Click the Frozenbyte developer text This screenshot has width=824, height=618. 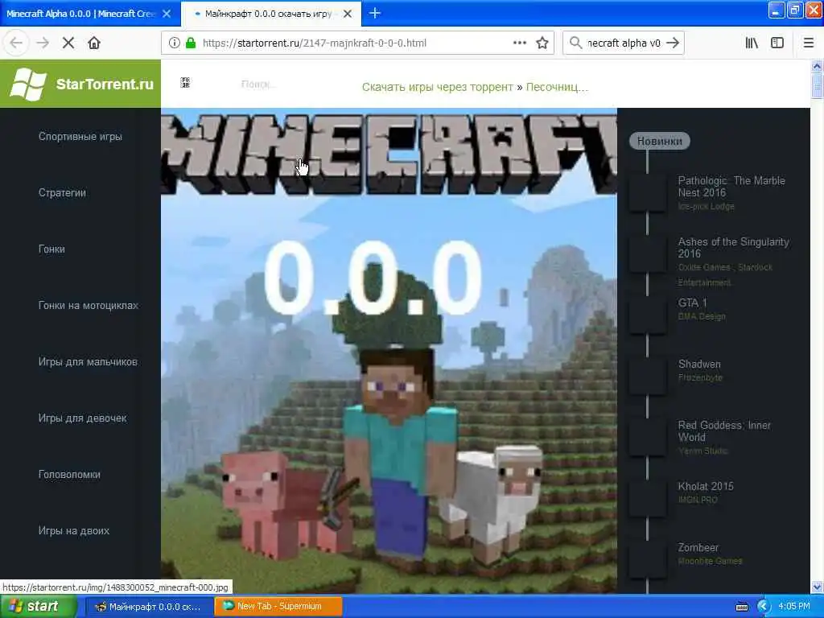pyautogui.click(x=700, y=377)
